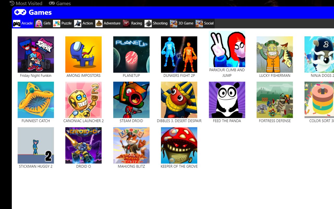Click the LUCKY FISHERMAN title link
The width and height of the screenshot is (334, 209).
[275, 76]
